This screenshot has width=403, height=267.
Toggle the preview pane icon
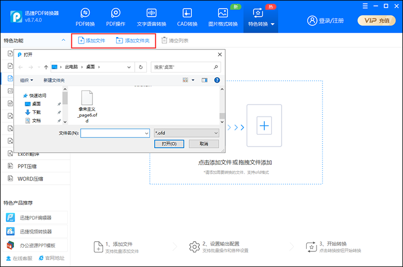[205, 80]
